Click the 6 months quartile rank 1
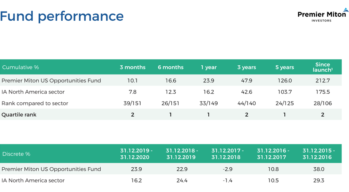Viewport: 349px width, 192px height. (171, 115)
